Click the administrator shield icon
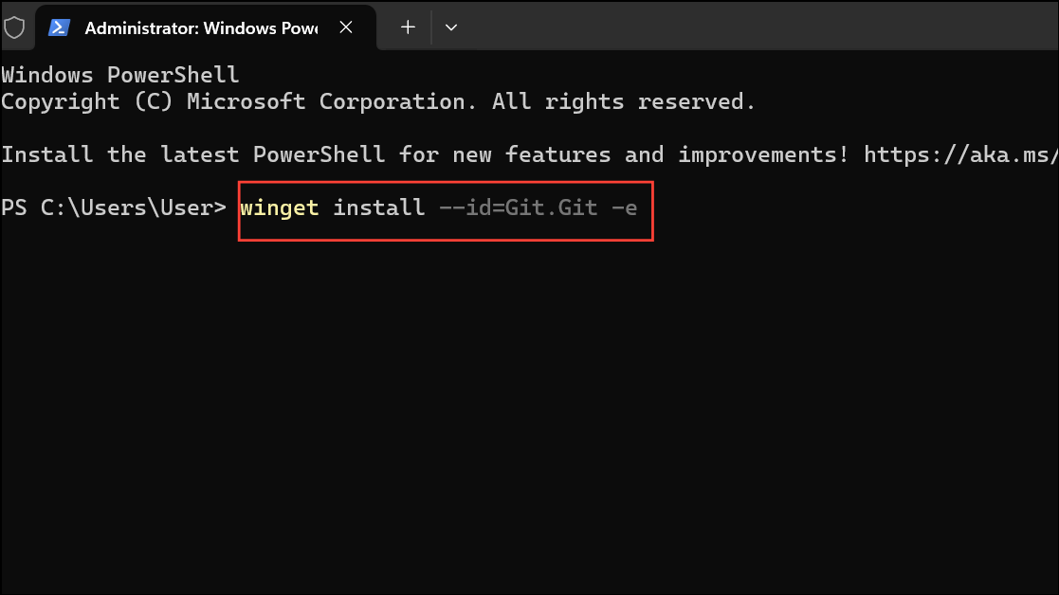Screen dimensions: 1059x595 coord(14,27)
